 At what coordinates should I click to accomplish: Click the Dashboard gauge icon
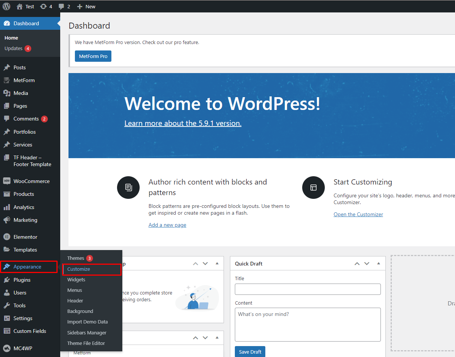click(7, 23)
